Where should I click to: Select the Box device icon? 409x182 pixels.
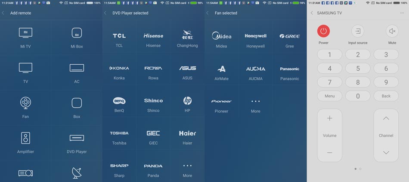tap(77, 103)
